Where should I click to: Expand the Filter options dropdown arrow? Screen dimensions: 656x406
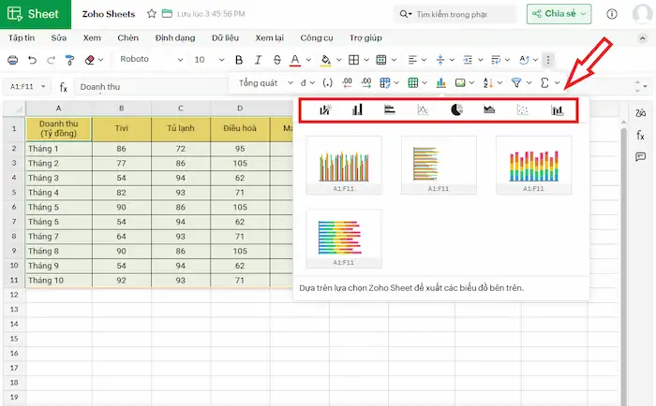[529, 82]
